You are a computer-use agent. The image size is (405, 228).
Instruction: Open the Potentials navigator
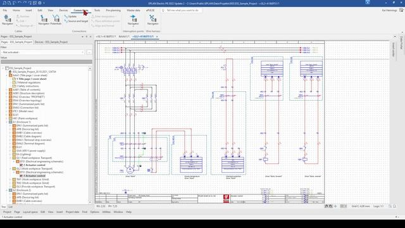click(56, 20)
